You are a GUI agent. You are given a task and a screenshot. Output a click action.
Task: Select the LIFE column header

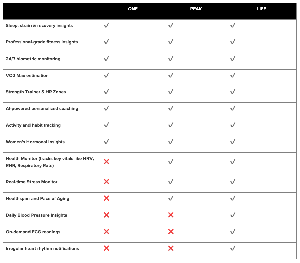pos(262,9)
